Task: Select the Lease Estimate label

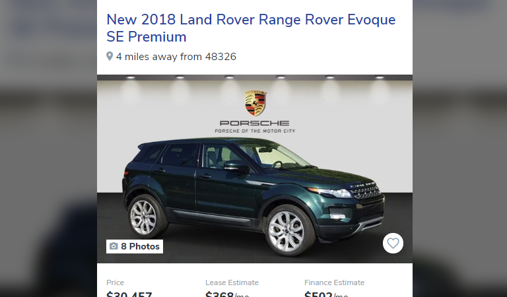Action: [x=232, y=282]
